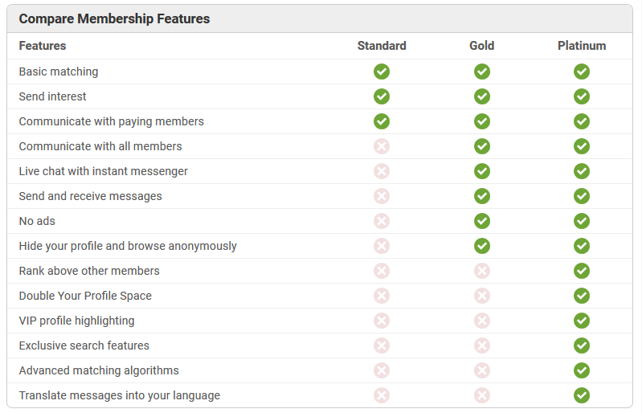642x413 pixels.
Task: Click Platinum checkmark for Exclusive search features
Action: pyautogui.click(x=582, y=346)
